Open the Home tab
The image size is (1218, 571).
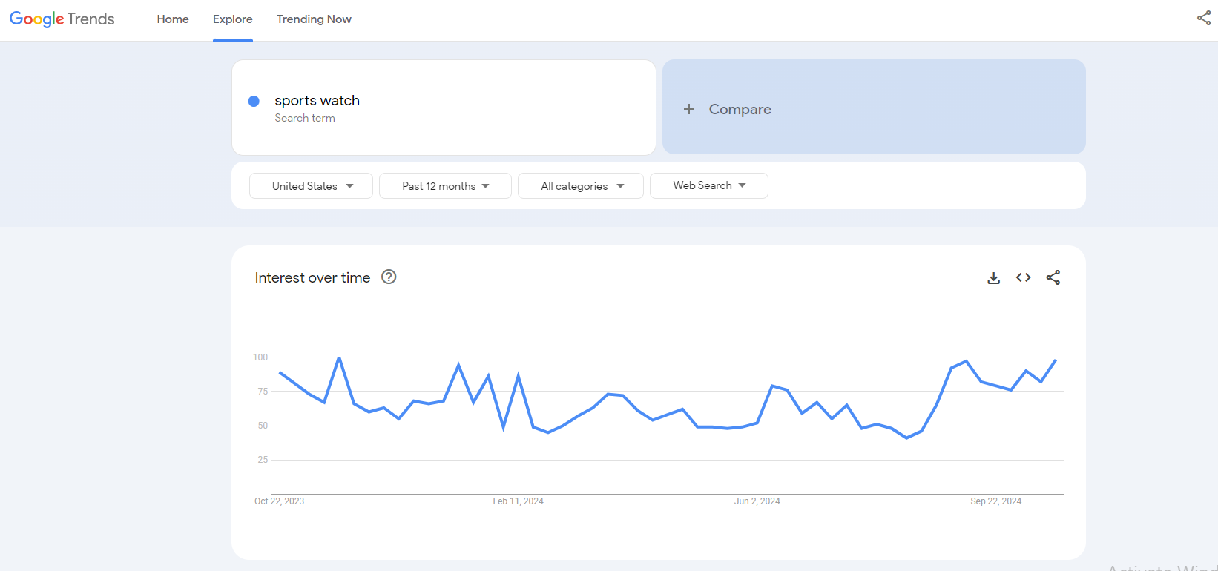173,19
